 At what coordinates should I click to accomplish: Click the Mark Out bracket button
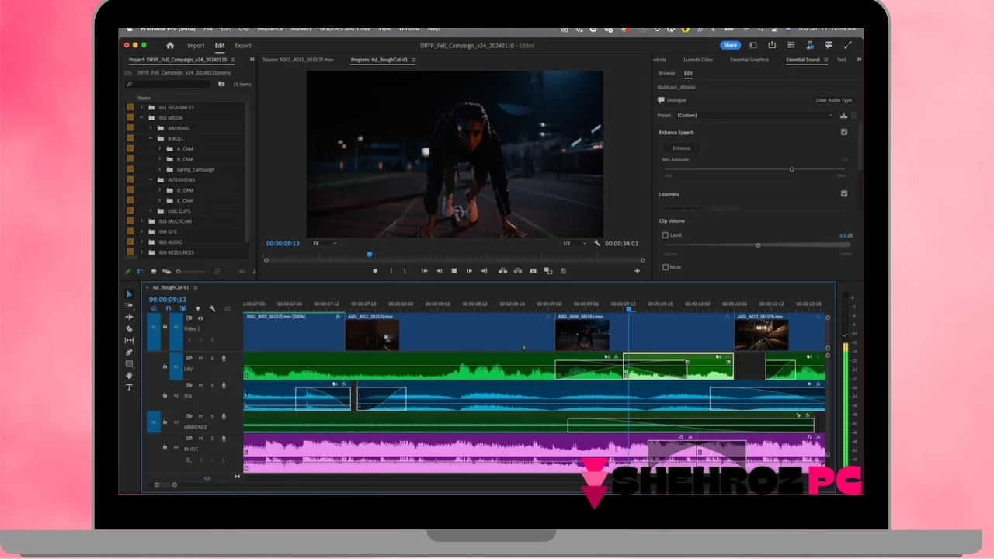point(405,271)
